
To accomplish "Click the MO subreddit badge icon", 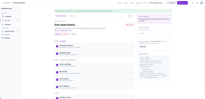I will pos(151,3).
